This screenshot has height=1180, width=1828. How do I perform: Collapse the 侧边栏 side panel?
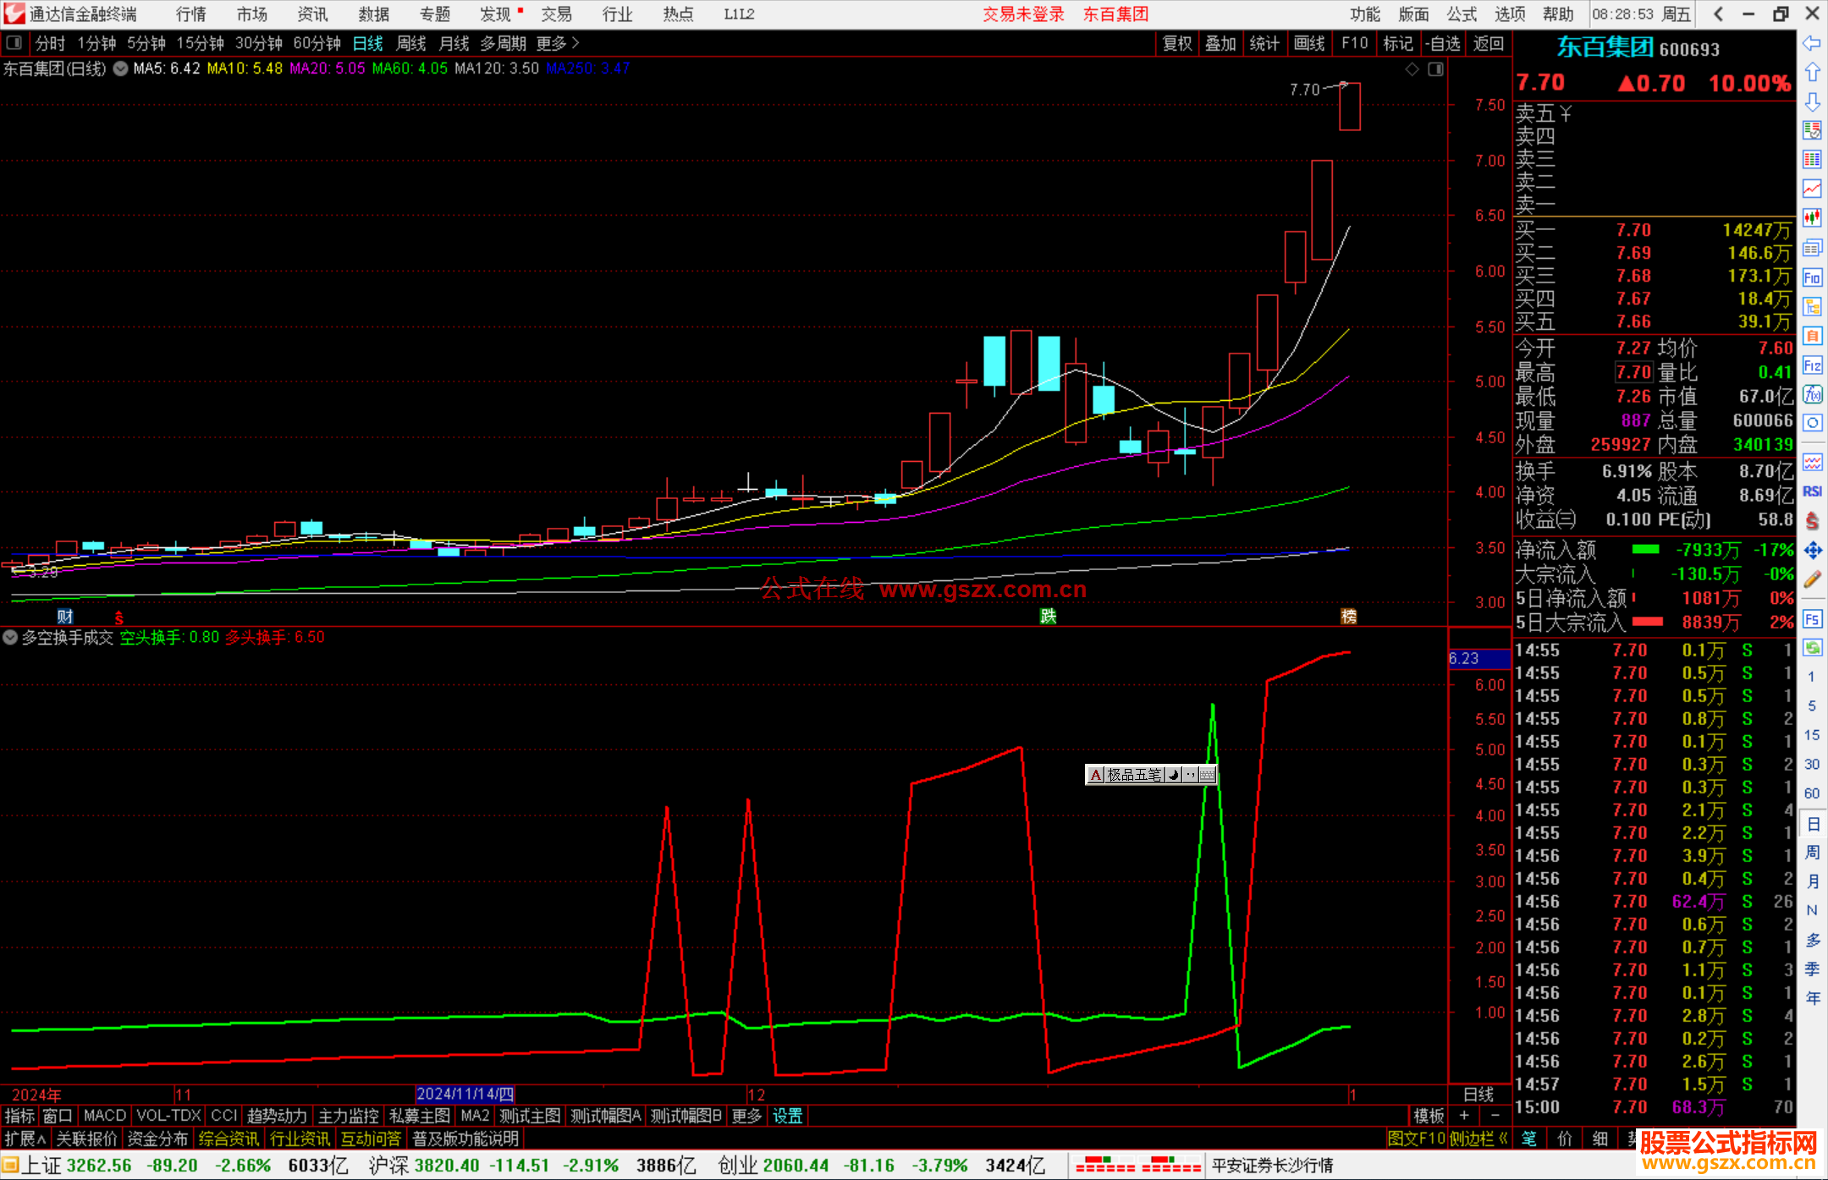pos(1478,1139)
